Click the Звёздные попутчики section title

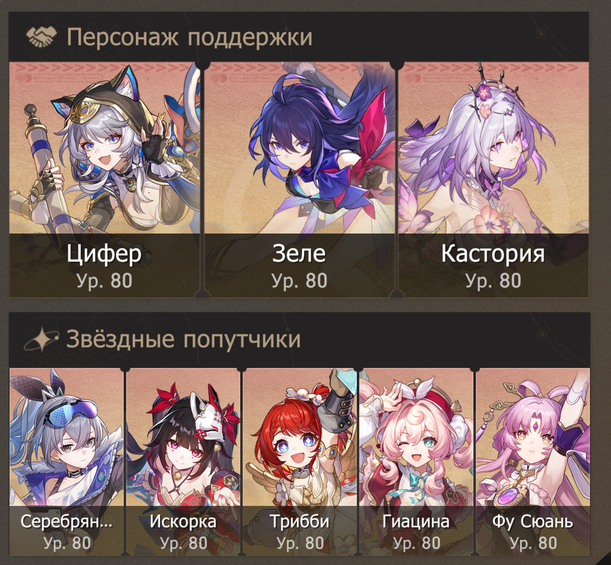point(184,339)
